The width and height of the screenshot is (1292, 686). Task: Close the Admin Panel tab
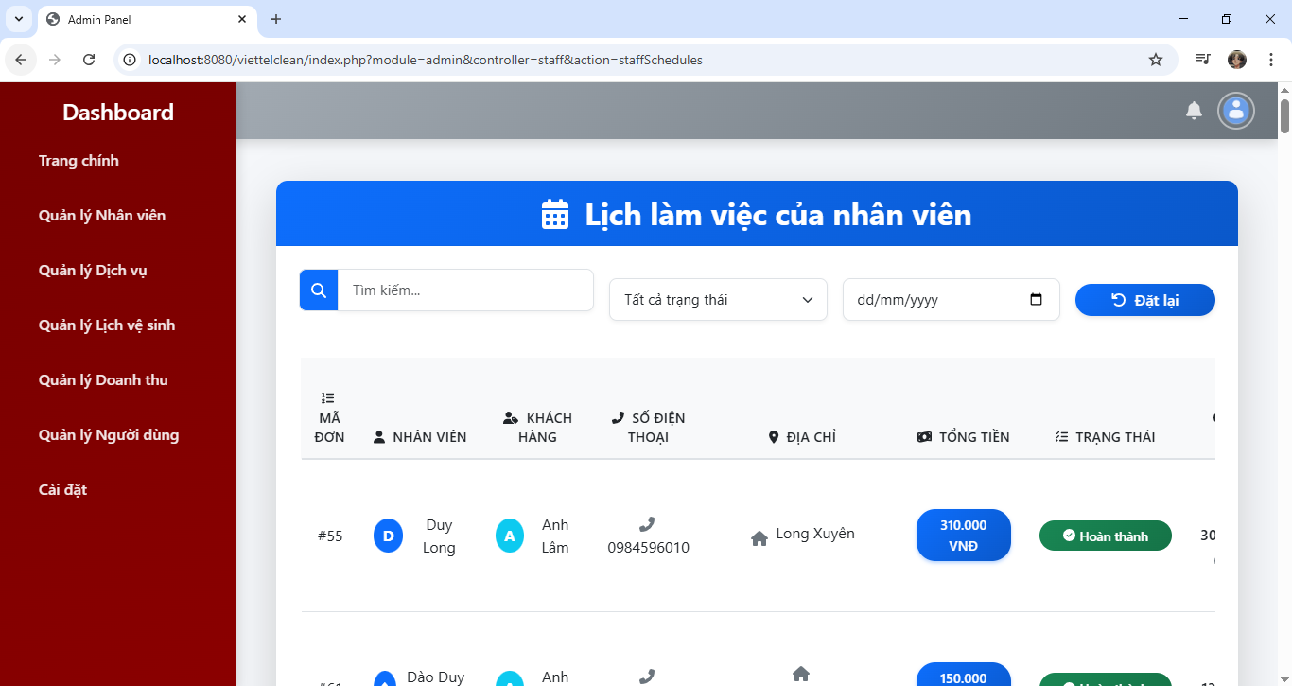[242, 19]
